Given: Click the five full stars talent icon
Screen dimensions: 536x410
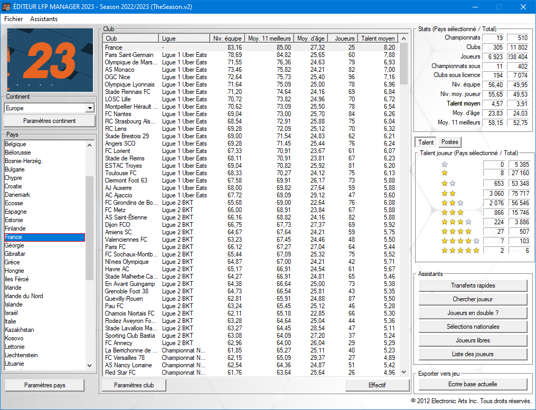Looking at the screenshot, I should point(460,251).
